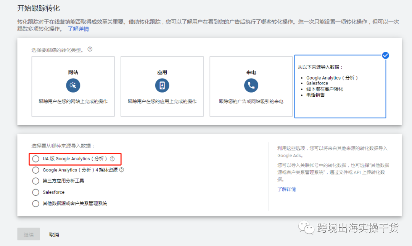412x246 pixels.
Task: Choose Google Analytics 4 媒体资源 option
Action: pos(35,170)
